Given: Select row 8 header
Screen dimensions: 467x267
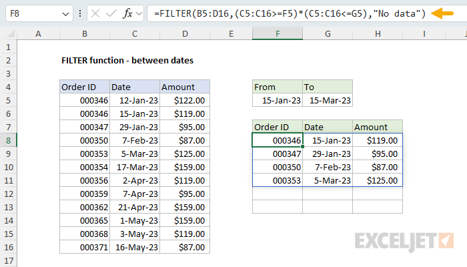Looking at the screenshot, I should pos(8,140).
